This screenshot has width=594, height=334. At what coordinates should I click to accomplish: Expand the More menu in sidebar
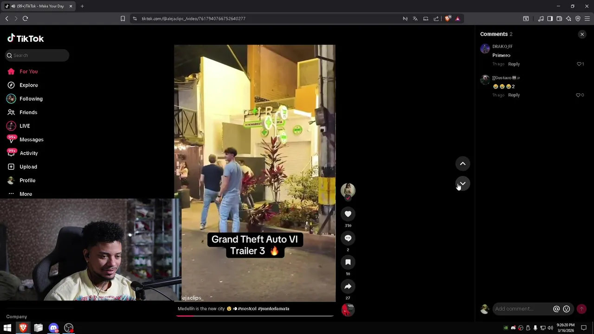(x=26, y=194)
